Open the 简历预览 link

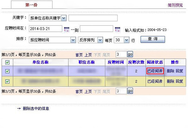tap(175, 5)
